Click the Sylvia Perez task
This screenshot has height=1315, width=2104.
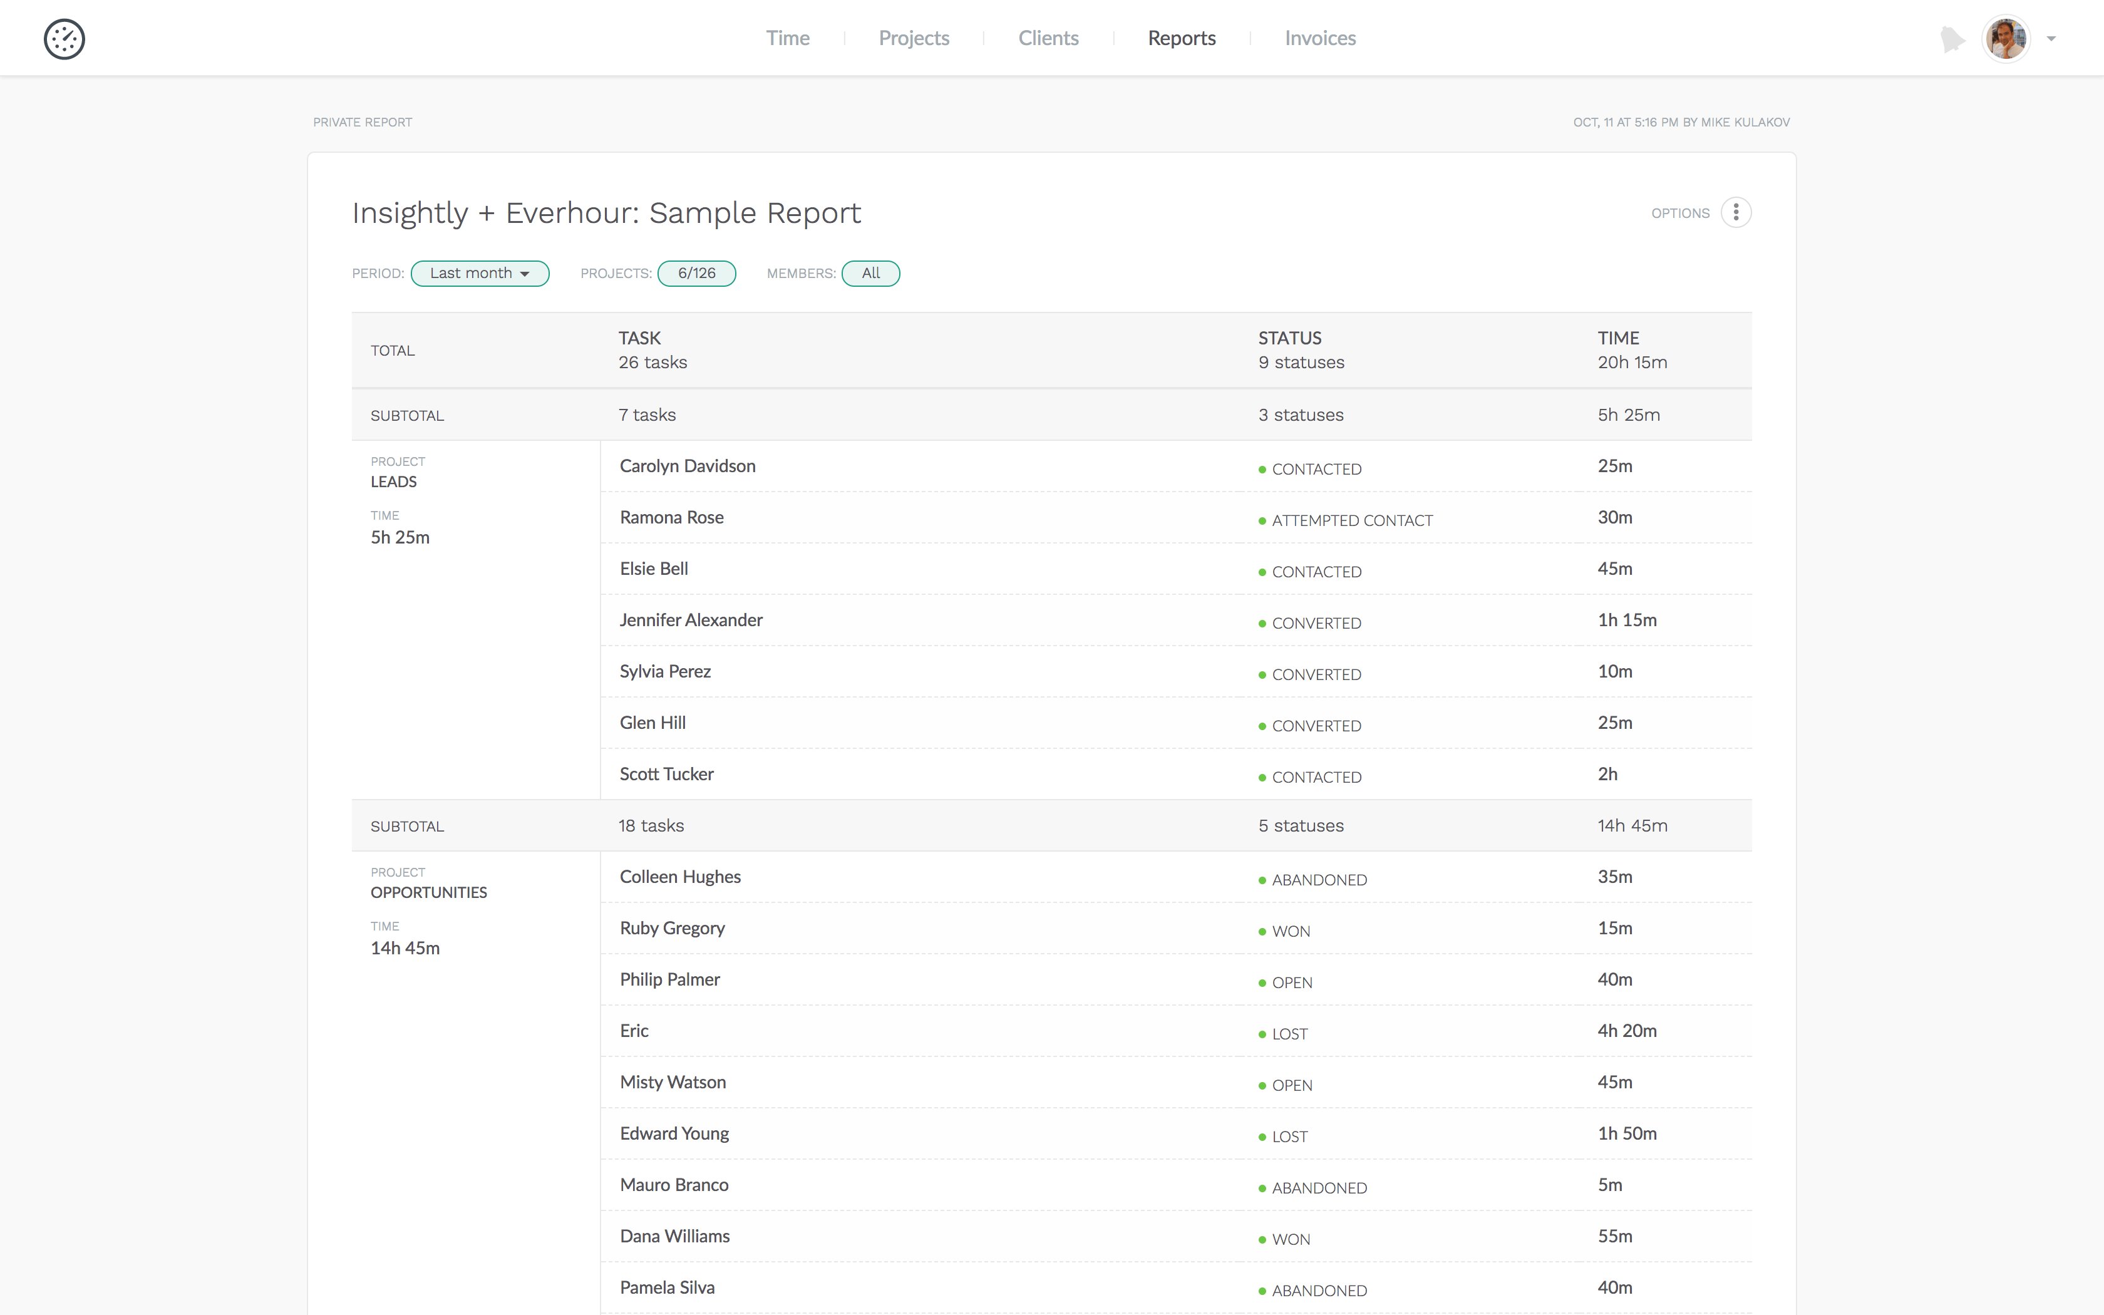coord(665,671)
